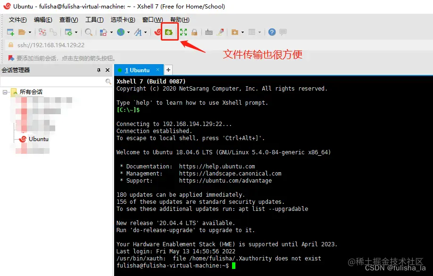
Task: Open the 窗口(W) menu
Action: click(x=152, y=20)
